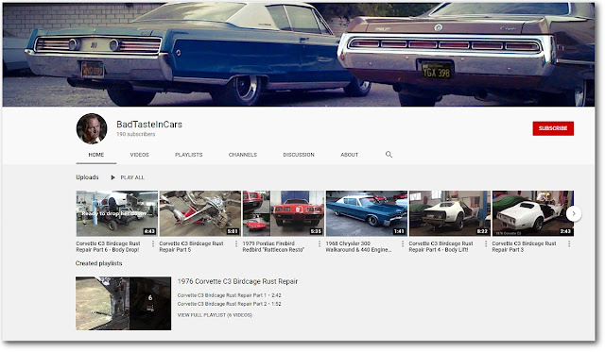Open the Playlists tab
The width and height of the screenshot is (605, 352).
(x=189, y=155)
